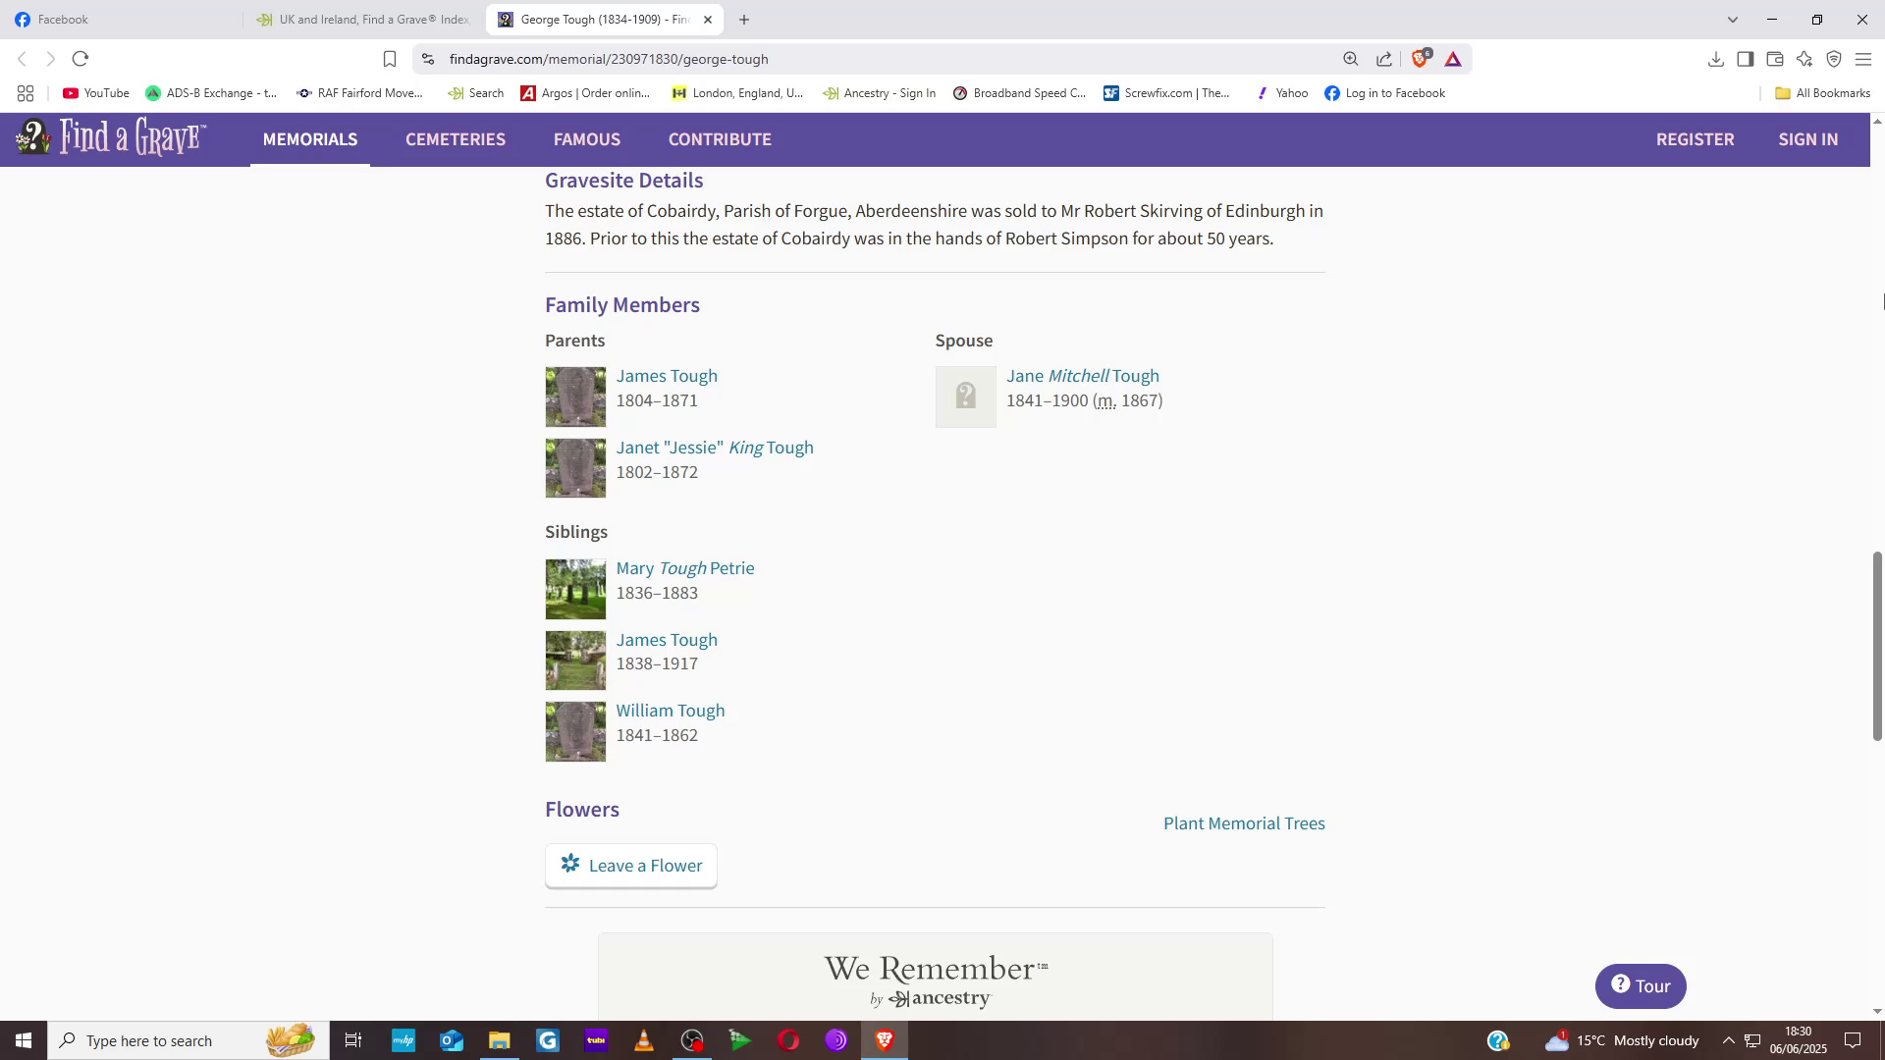1885x1060 pixels.
Task: Click the share page icon
Action: pos(1384,59)
